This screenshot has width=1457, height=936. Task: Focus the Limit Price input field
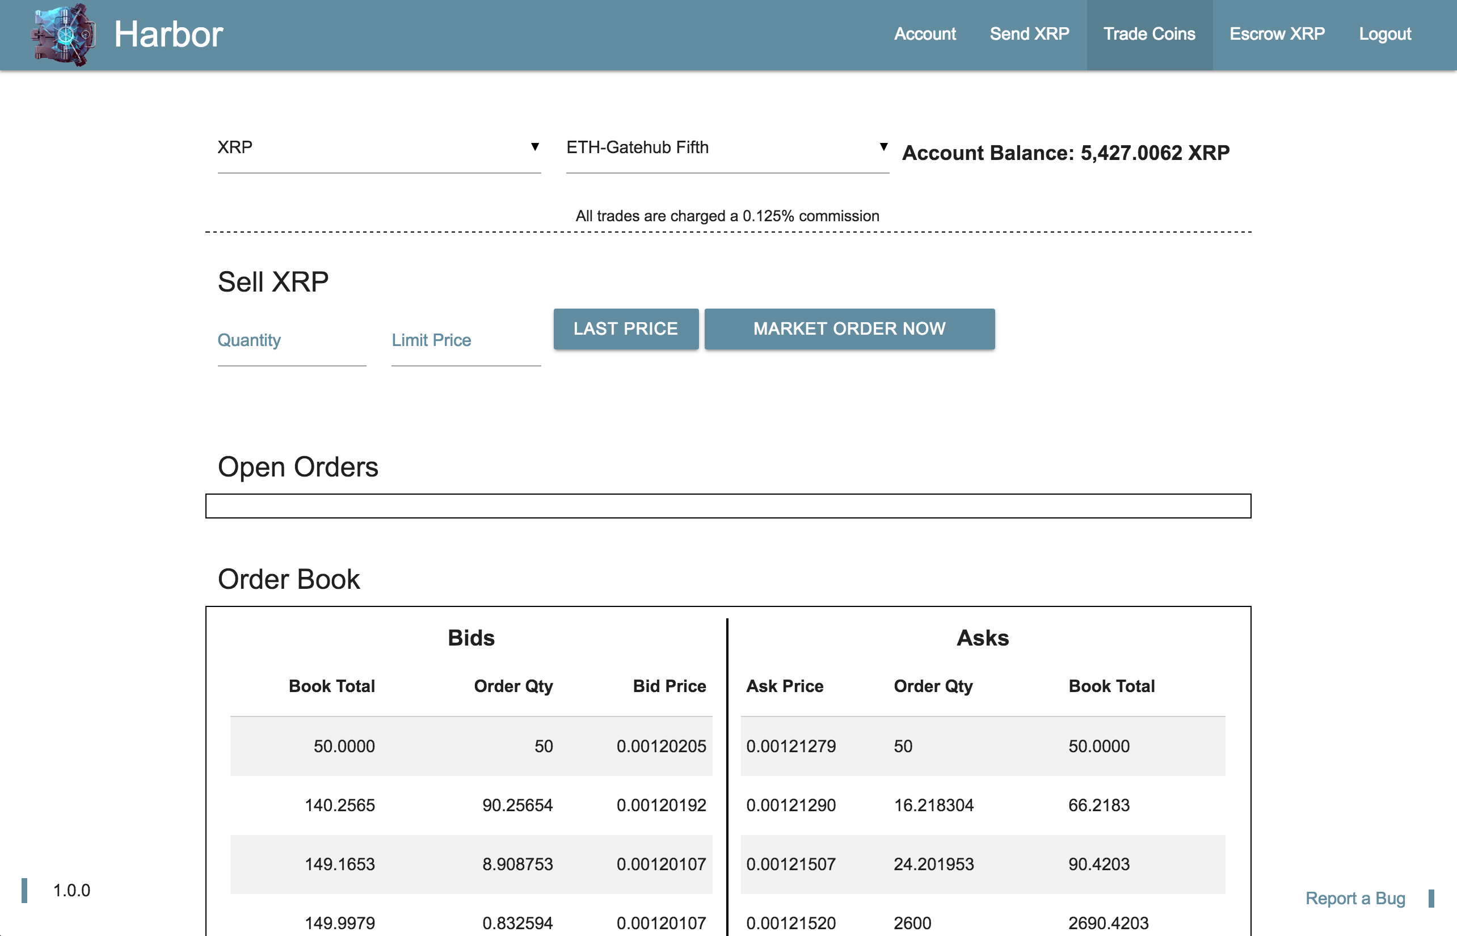coord(466,348)
